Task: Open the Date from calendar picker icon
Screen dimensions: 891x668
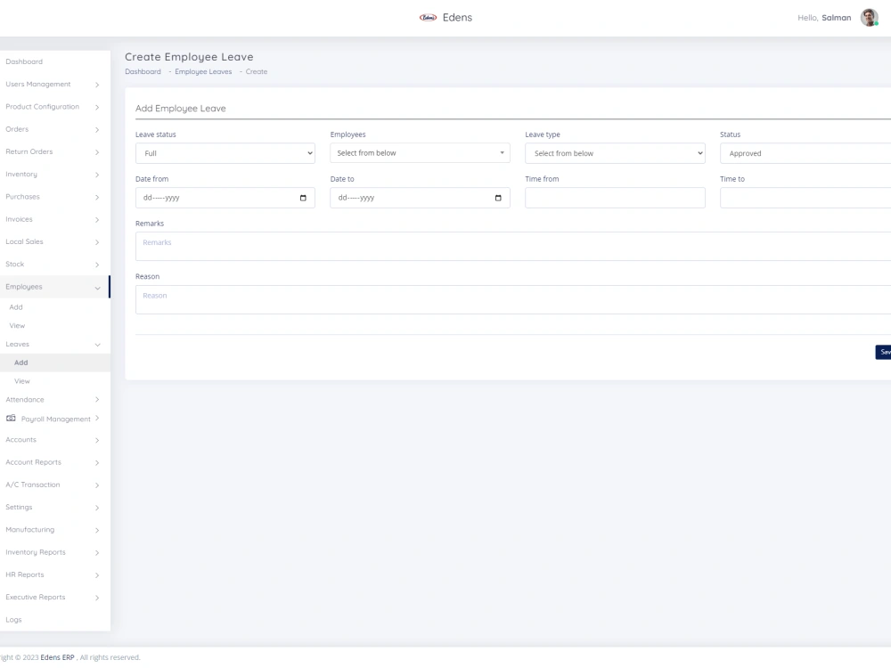Action: (303, 198)
